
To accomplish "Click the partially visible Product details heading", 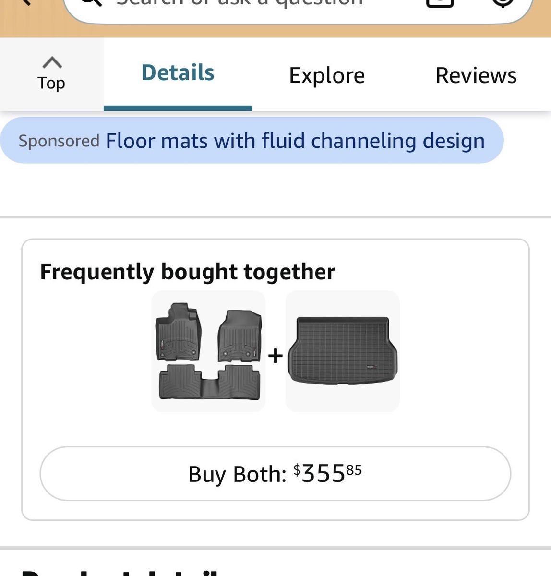I will coord(120,572).
